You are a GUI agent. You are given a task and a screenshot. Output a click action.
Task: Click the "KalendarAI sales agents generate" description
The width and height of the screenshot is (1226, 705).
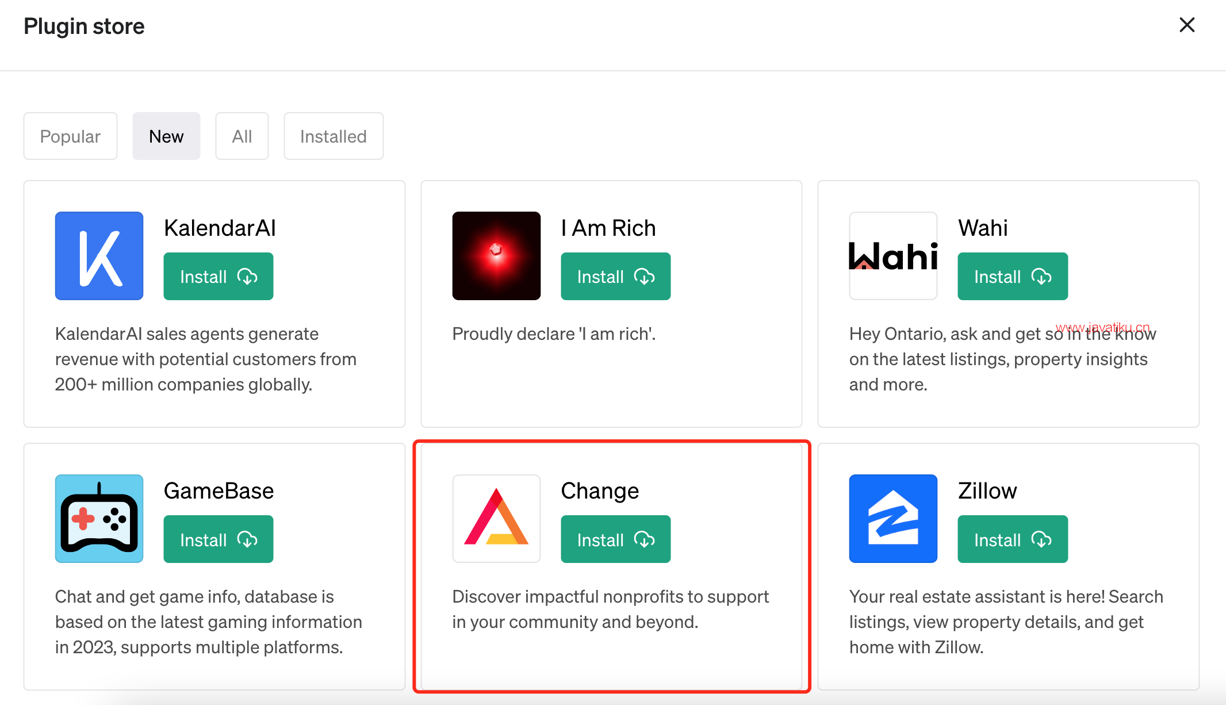point(206,359)
